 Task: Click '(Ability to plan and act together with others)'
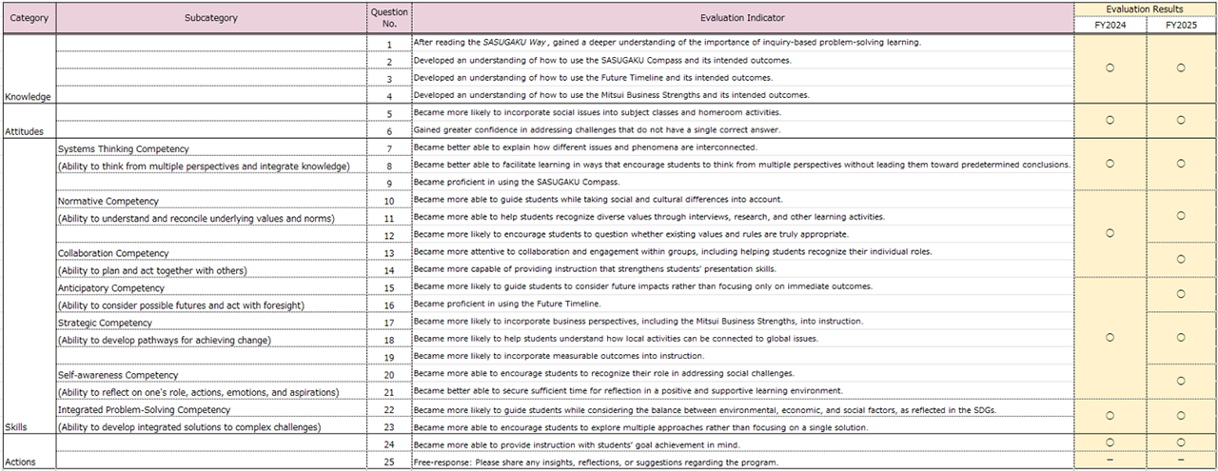[x=152, y=270]
